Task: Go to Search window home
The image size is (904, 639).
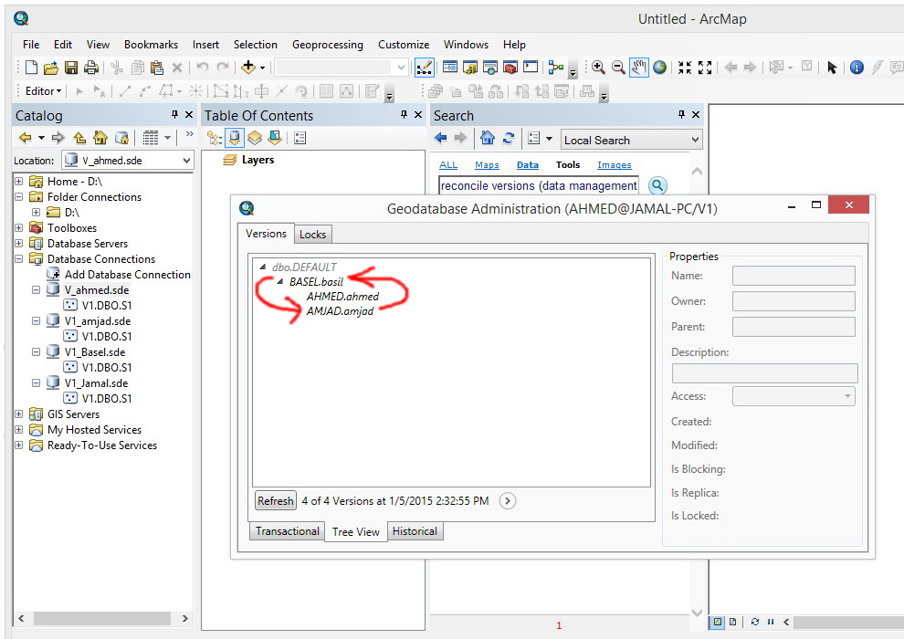Action: click(488, 138)
